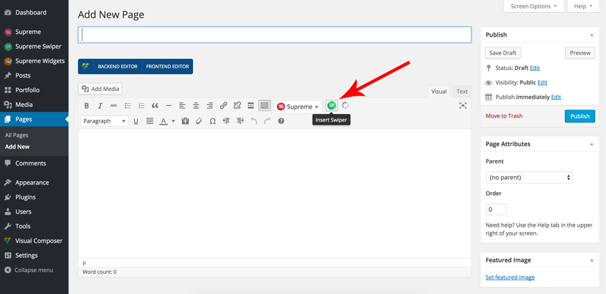This screenshot has height=294, width=606.
Task: Toggle underline formatting
Action: (x=136, y=121)
